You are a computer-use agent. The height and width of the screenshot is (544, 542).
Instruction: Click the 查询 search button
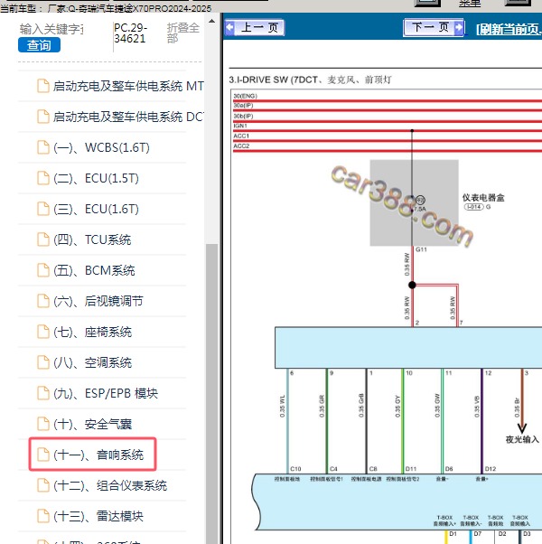pyautogui.click(x=39, y=45)
